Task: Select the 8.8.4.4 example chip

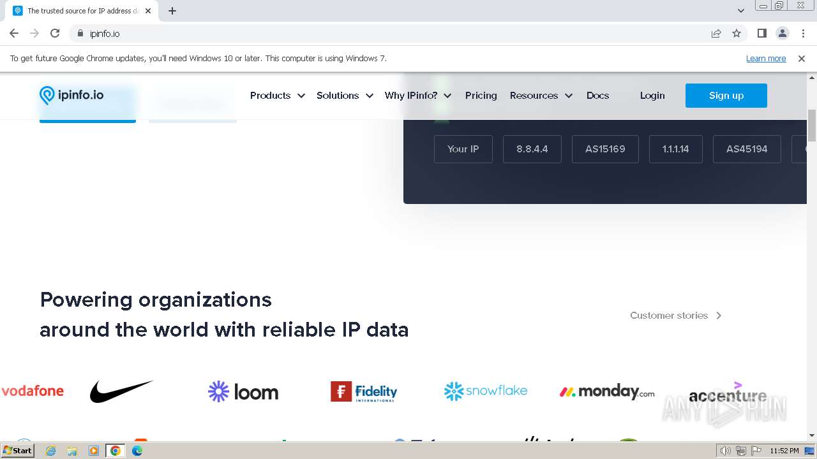Action: point(532,149)
